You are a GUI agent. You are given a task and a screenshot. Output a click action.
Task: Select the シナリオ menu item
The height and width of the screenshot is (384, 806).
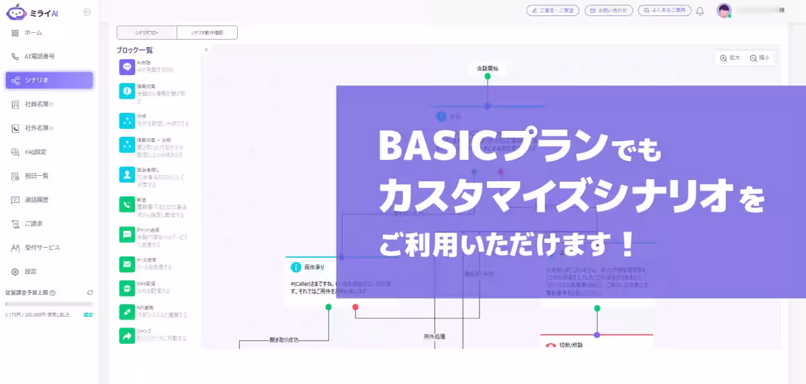[49, 80]
